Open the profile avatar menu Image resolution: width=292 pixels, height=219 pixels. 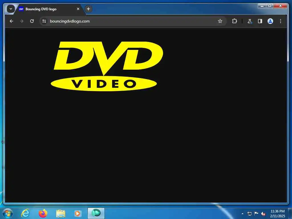[270, 21]
